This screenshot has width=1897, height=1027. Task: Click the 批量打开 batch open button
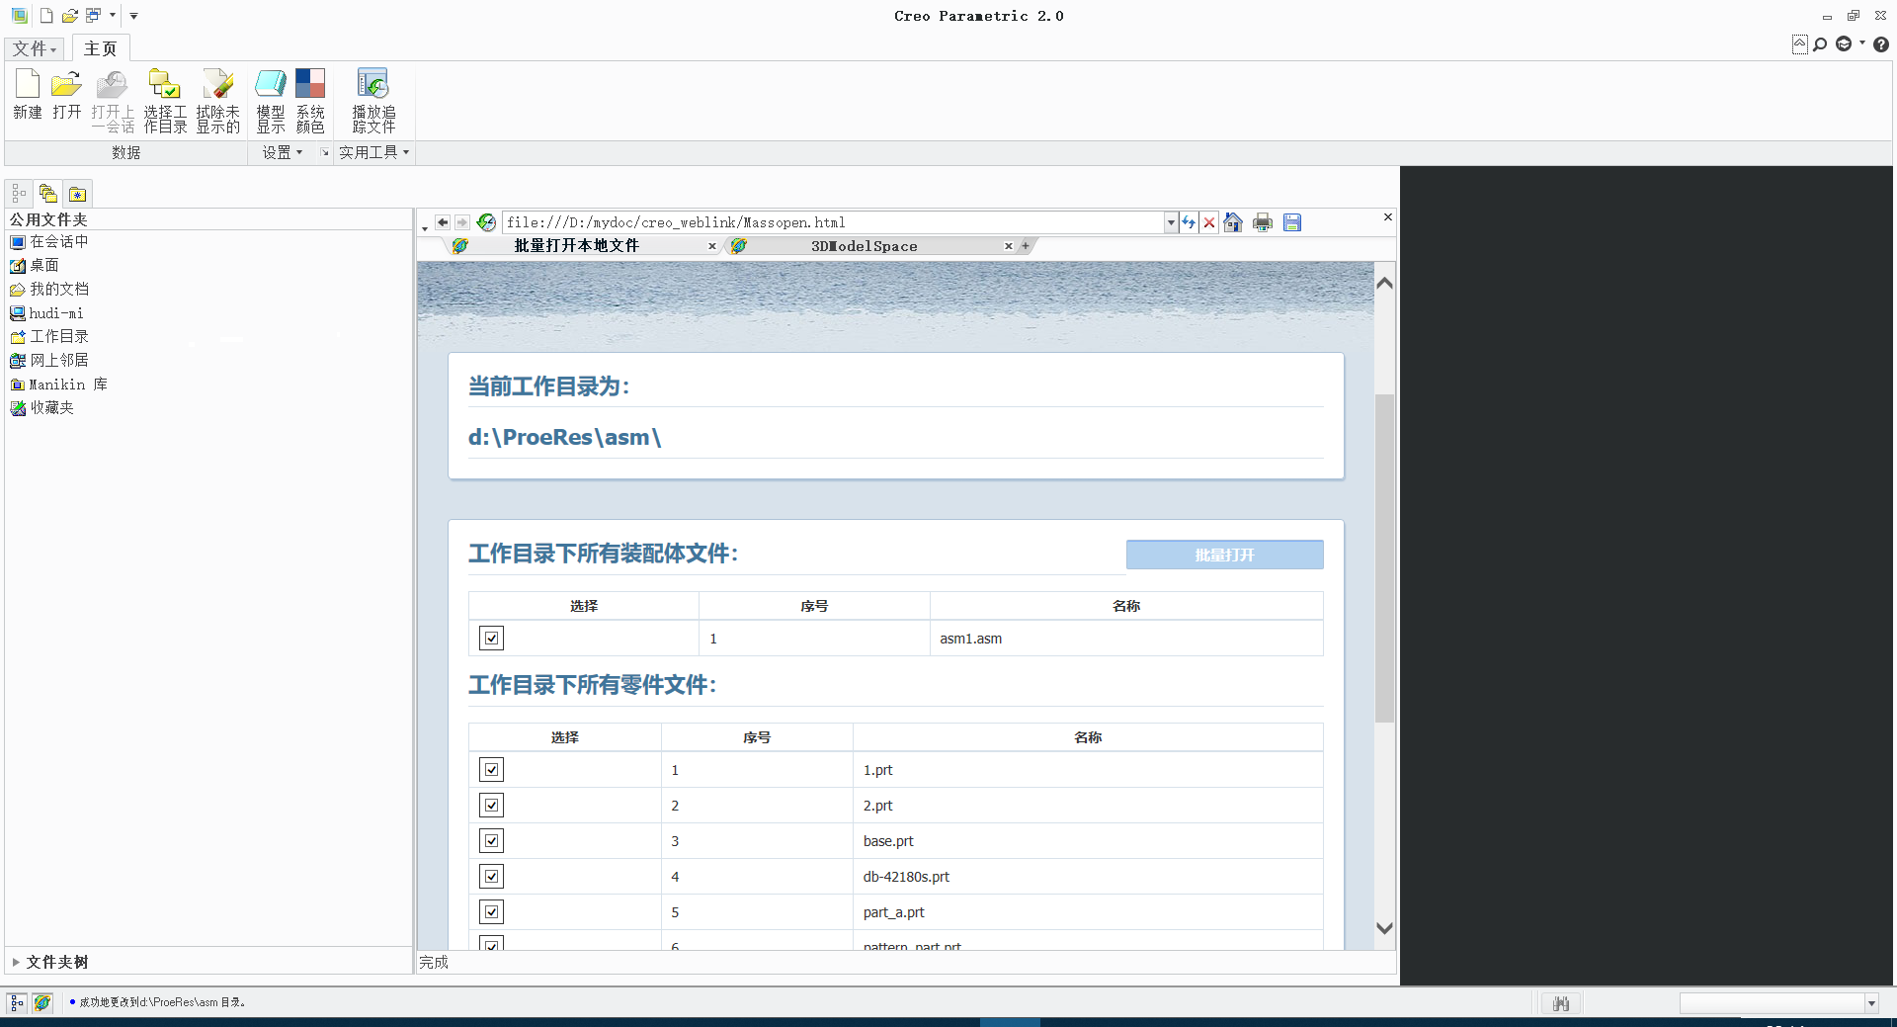1224,555
